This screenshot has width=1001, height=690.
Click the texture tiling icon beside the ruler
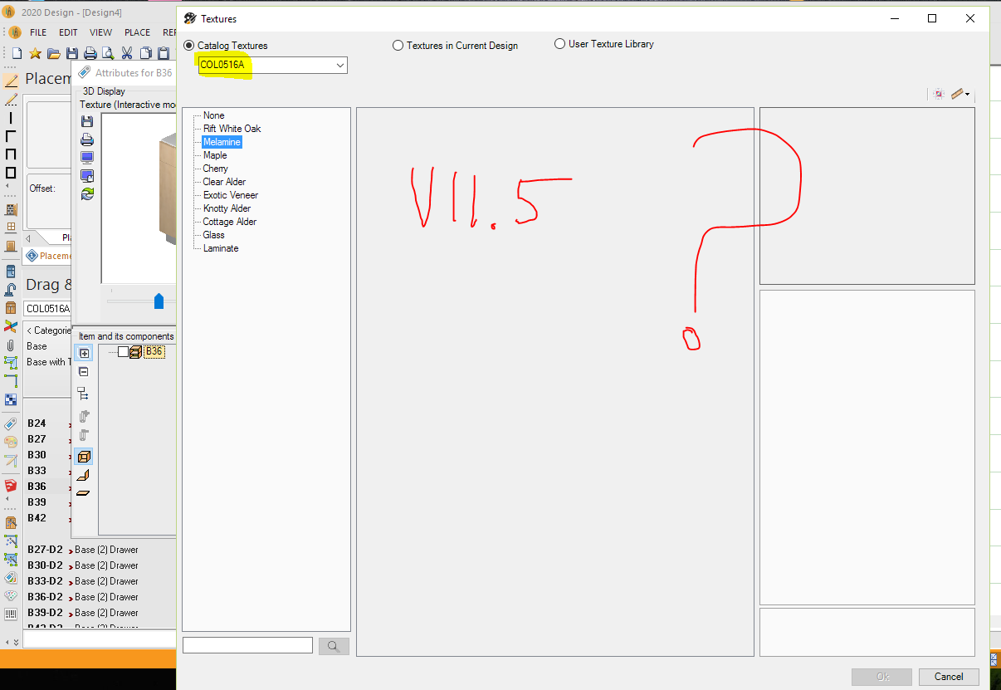(x=939, y=94)
